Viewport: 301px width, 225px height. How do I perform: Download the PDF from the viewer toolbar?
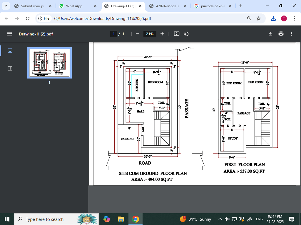[x=270, y=34]
